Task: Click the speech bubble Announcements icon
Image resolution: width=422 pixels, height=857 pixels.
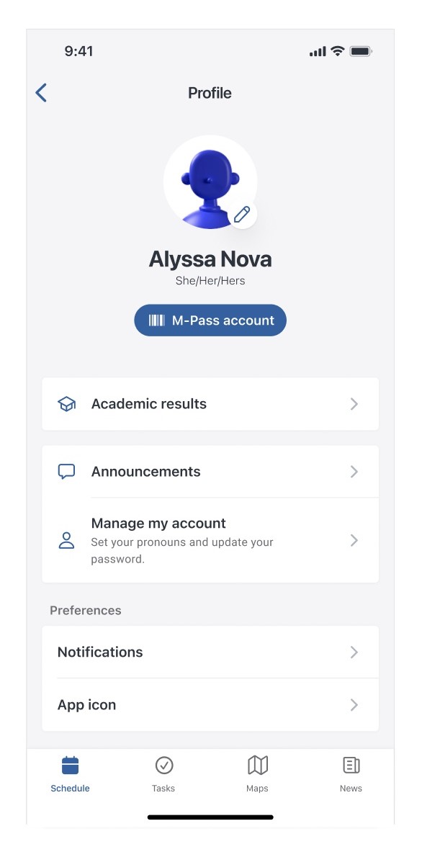Action: tap(67, 472)
